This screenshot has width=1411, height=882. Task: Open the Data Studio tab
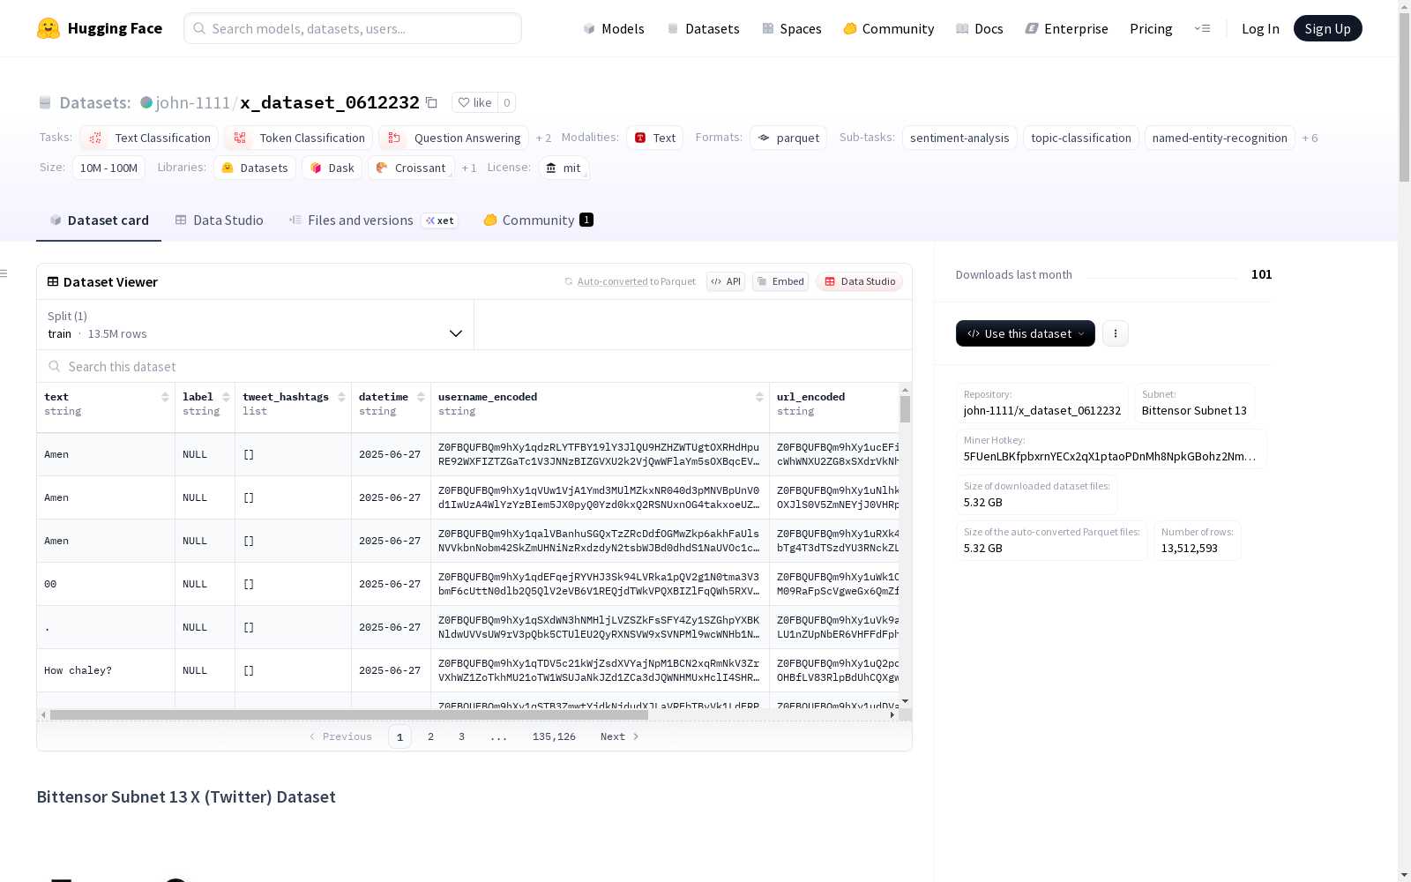219,220
